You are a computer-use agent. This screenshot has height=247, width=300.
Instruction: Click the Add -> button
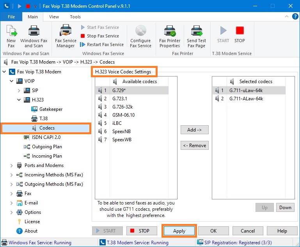(x=195, y=130)
